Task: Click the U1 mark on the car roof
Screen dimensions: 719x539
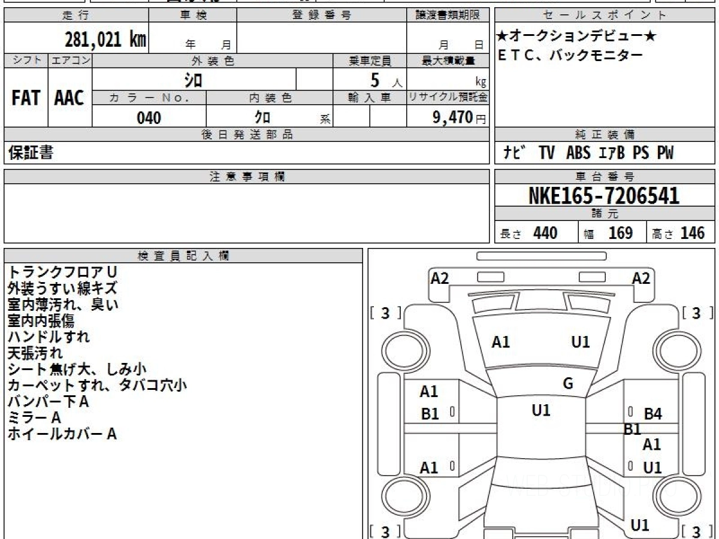Action: [x=541, y=410]
